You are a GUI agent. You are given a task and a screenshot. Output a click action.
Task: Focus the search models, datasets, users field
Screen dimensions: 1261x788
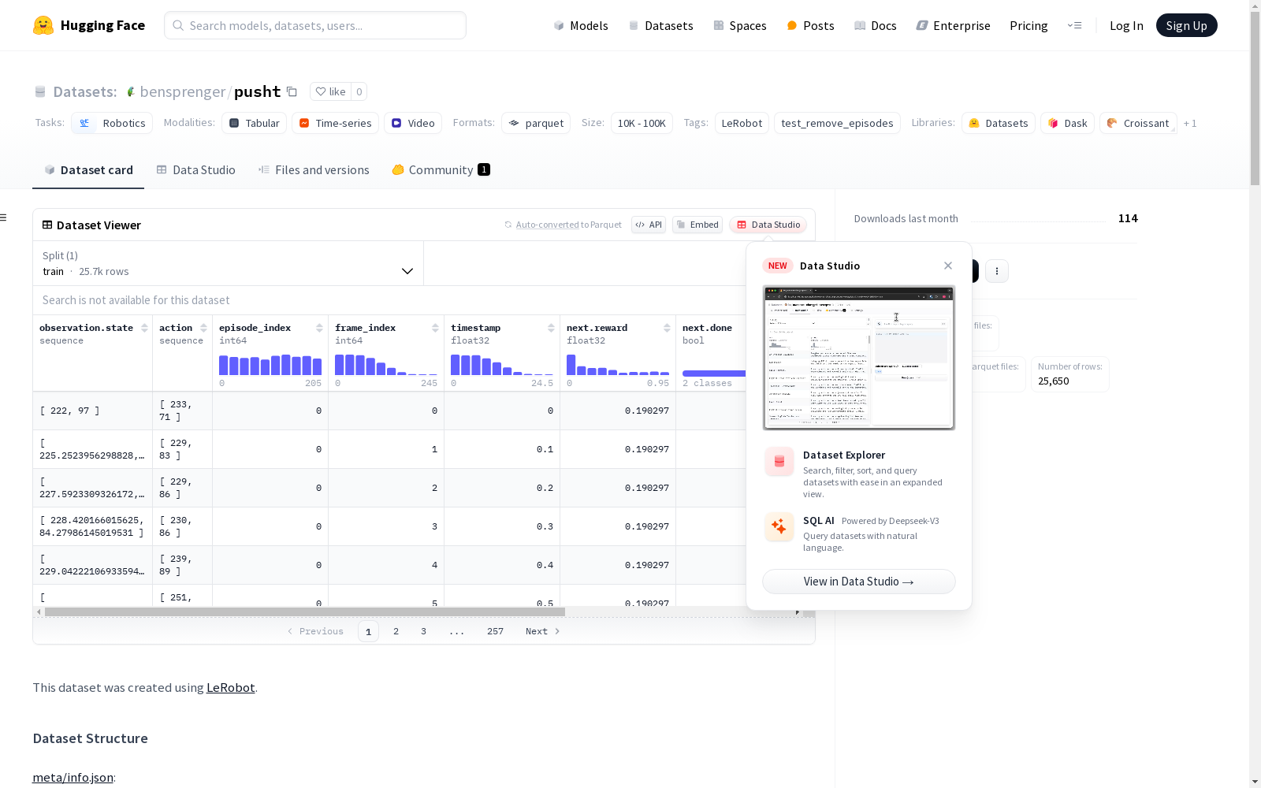tap(315, 25)
